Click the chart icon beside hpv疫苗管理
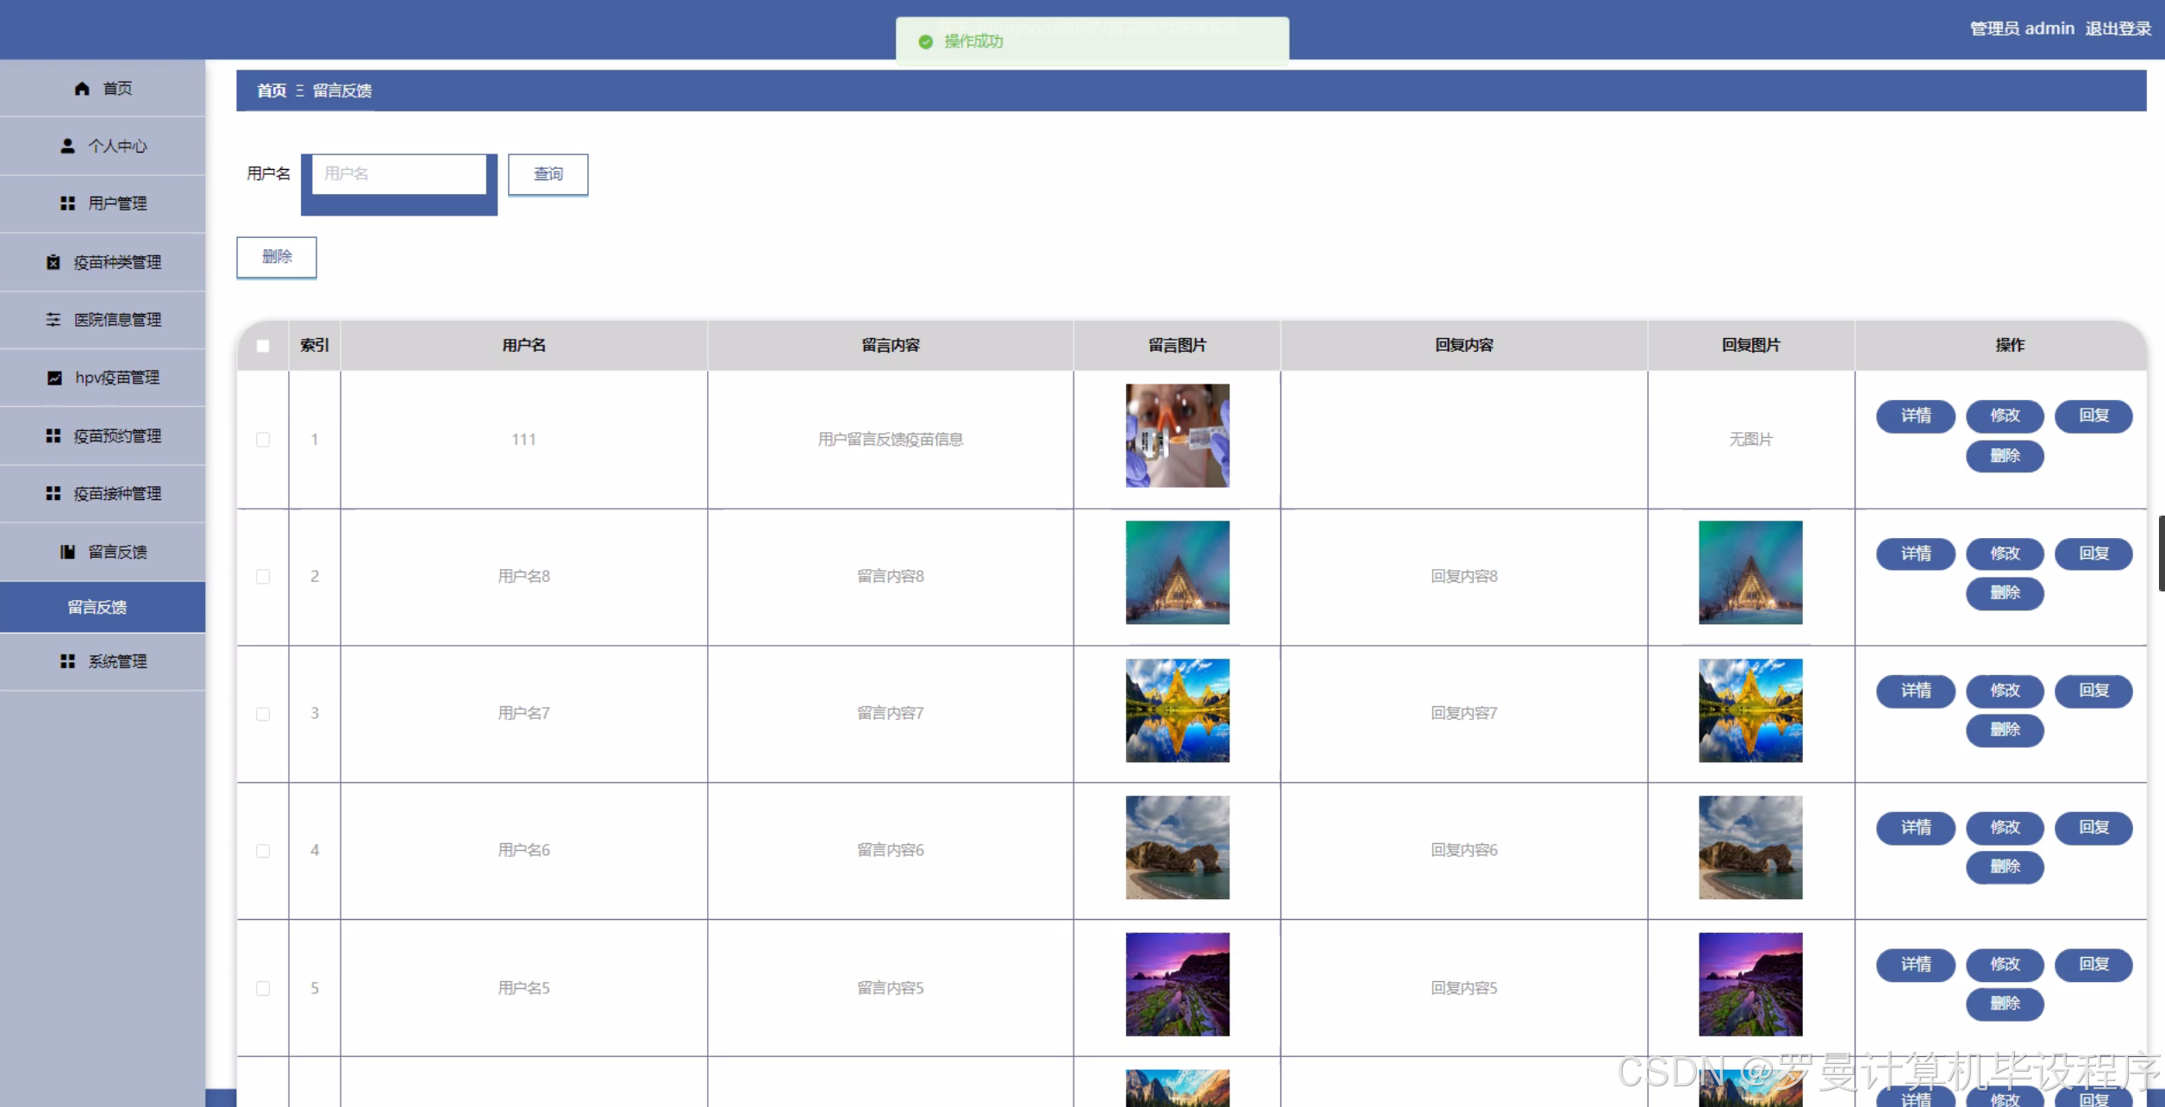This screenshot has width=2165, height=1107. (x=54, y=378)
